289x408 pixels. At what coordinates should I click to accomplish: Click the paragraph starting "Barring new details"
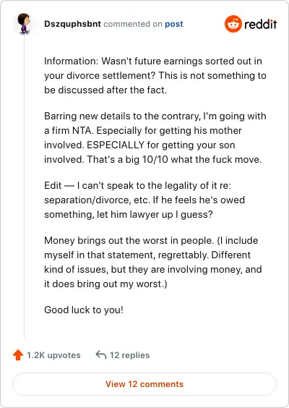pyautogui.click(x=155, y=137)
